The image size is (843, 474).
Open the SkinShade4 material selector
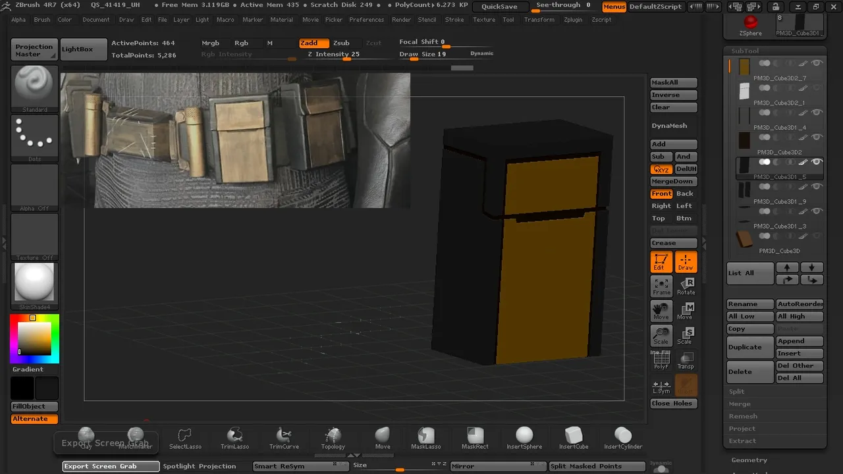35,286
